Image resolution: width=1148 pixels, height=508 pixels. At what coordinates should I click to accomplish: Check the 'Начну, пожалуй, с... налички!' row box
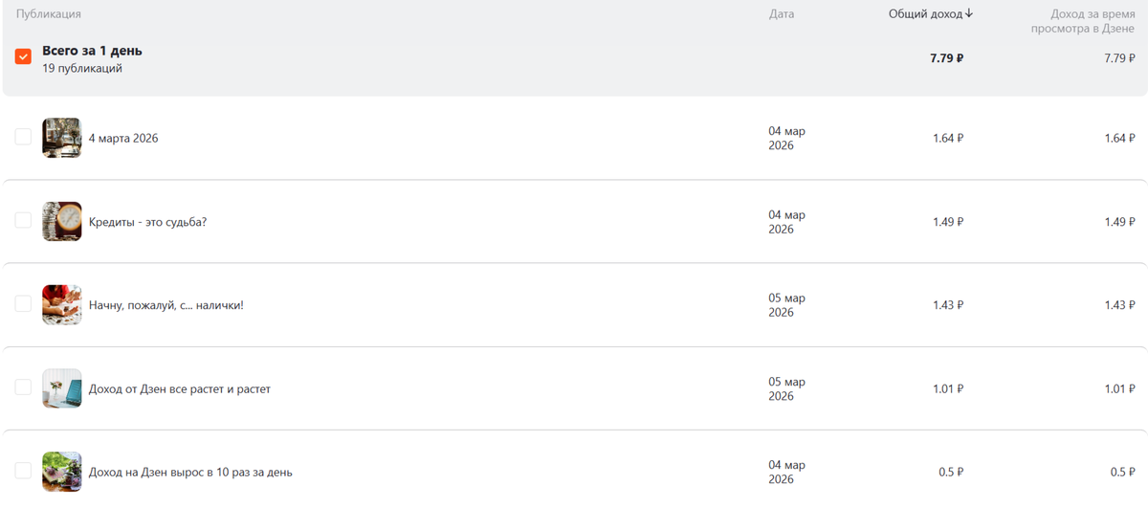tap(23, 304)
